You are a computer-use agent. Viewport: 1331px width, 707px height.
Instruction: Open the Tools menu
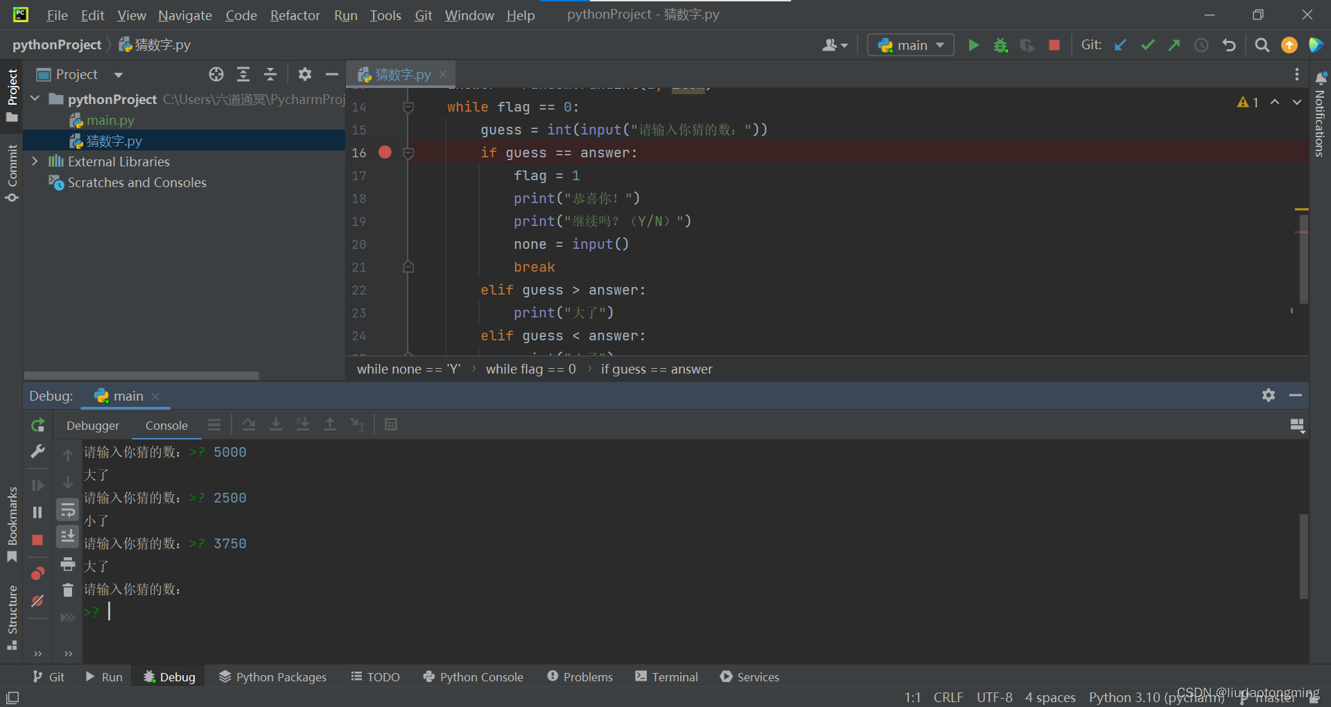385,15
